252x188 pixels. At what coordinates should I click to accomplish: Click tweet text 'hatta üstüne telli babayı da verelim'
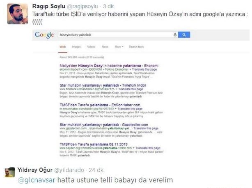(115, 180)
